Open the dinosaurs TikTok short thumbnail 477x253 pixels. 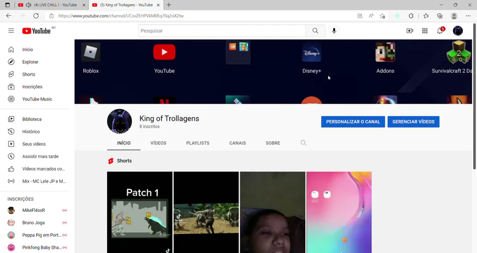[206, 212]
